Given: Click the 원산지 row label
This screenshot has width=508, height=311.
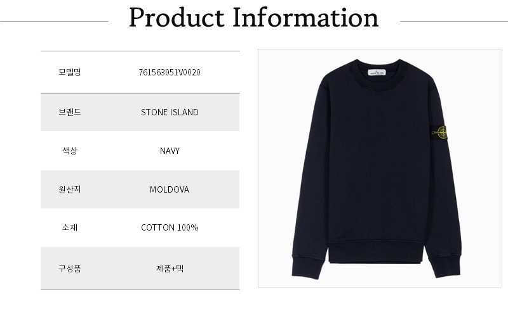Looking at the screenshot, I should click(69, 189).
